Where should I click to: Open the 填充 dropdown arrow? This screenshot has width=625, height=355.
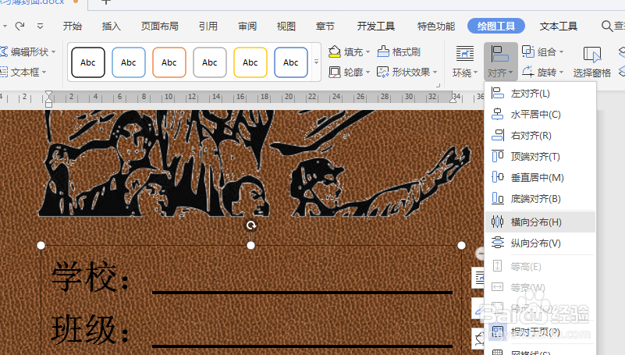(x=368, y=52)
